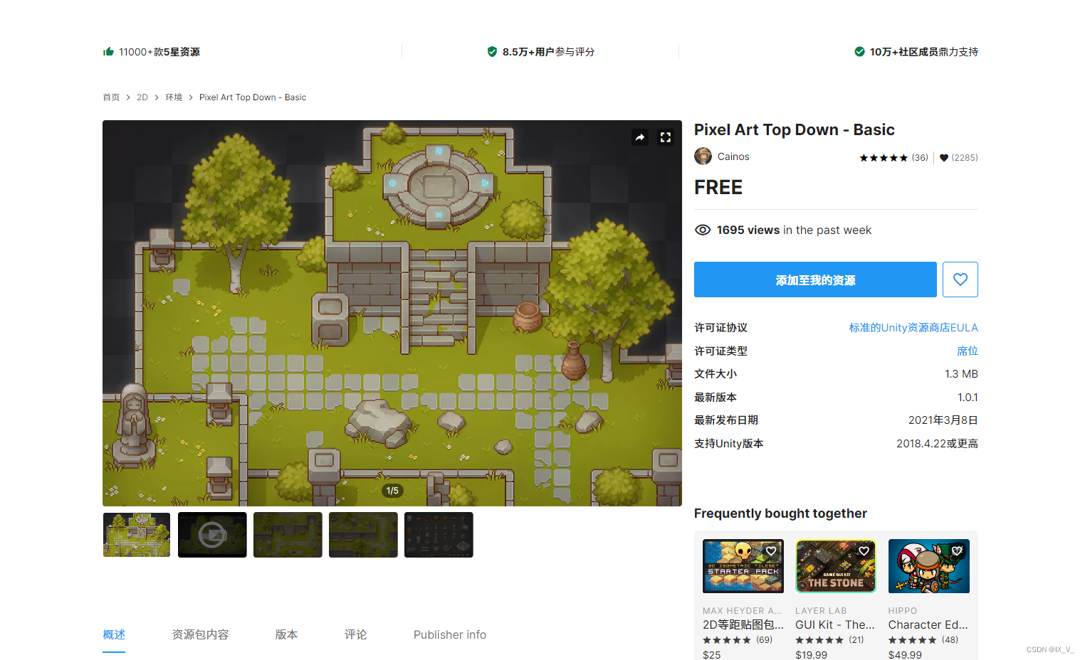Click the 1/5 image counter badge
This screenshot has width=1085, height=660.
click(x=392, y=491)
